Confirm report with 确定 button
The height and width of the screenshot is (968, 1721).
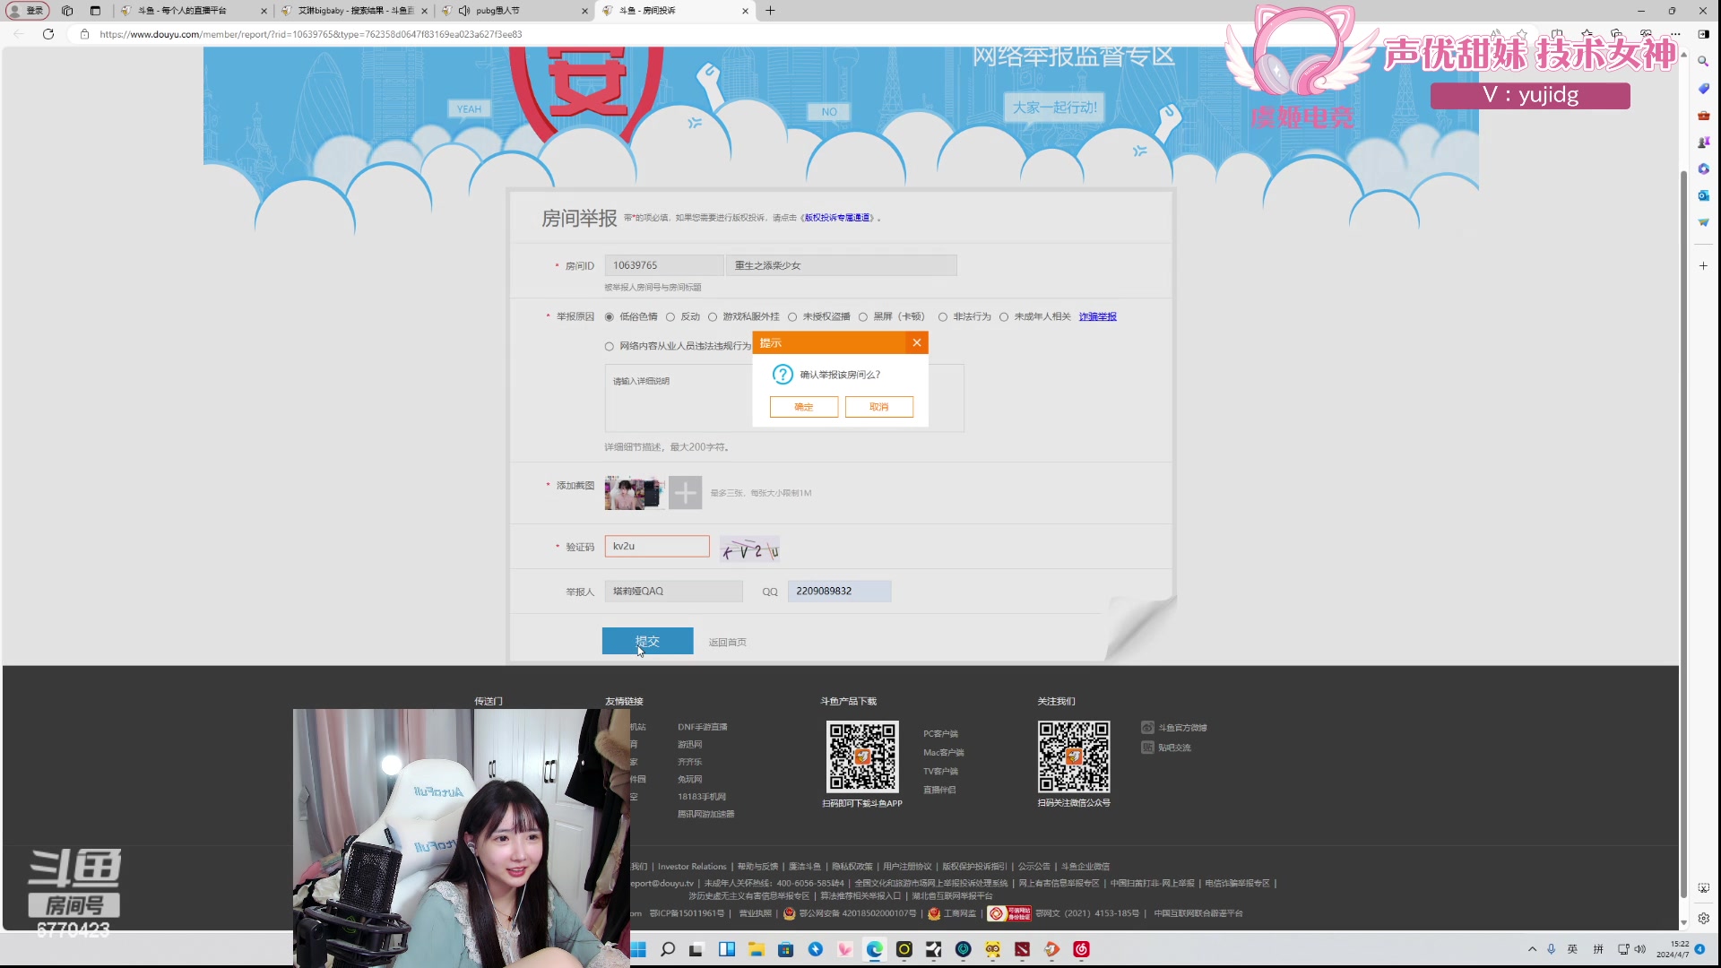(803, 407)
